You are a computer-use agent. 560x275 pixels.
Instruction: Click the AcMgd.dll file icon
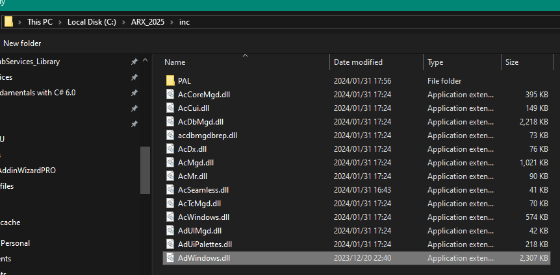point(171,163)
